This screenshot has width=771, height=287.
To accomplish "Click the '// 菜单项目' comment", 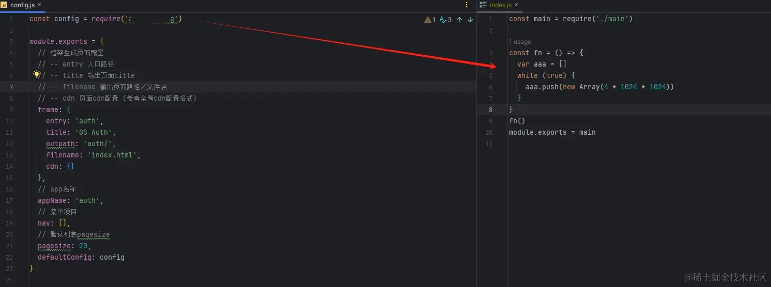I will [x=57, y=212].
